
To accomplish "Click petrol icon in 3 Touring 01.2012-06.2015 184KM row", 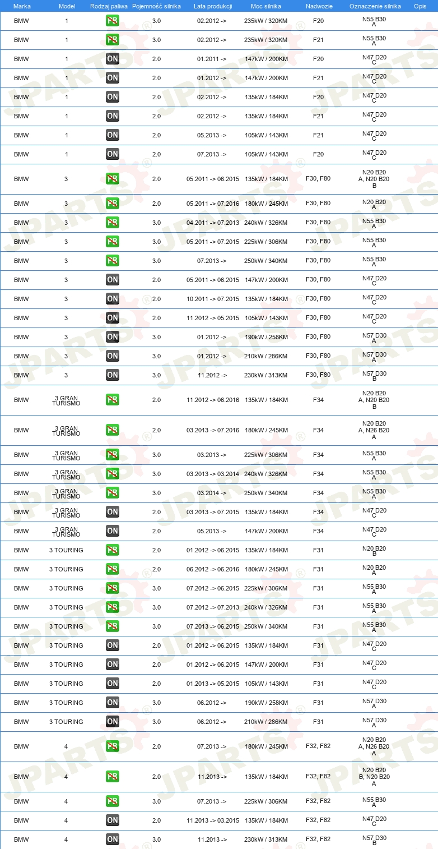I will pos(113,550).
